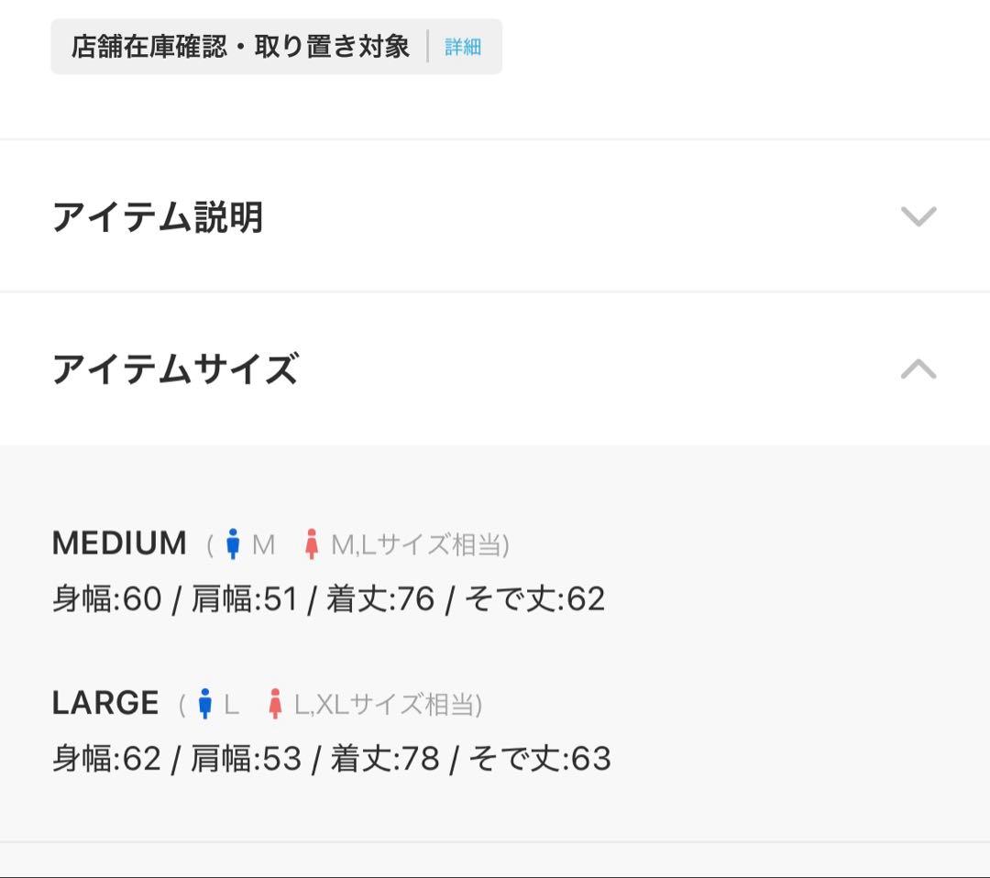Click the red female icon beside MEDIUM
This screenshot has width=990, height=878.
click(x=312, y=544)
